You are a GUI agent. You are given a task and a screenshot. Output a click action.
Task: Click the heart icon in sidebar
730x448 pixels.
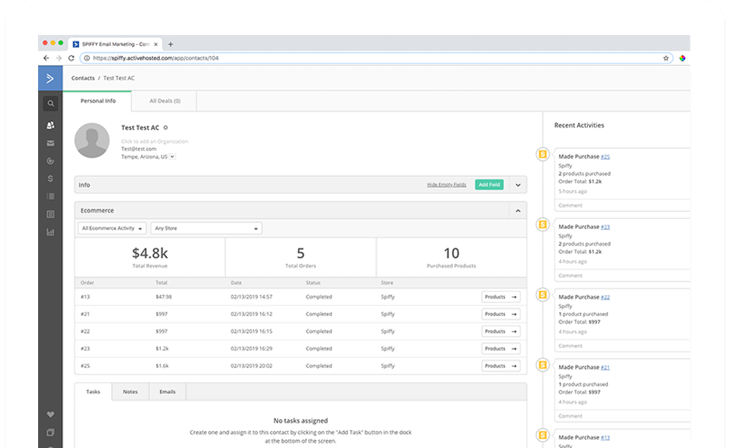(x=50, y=415)
